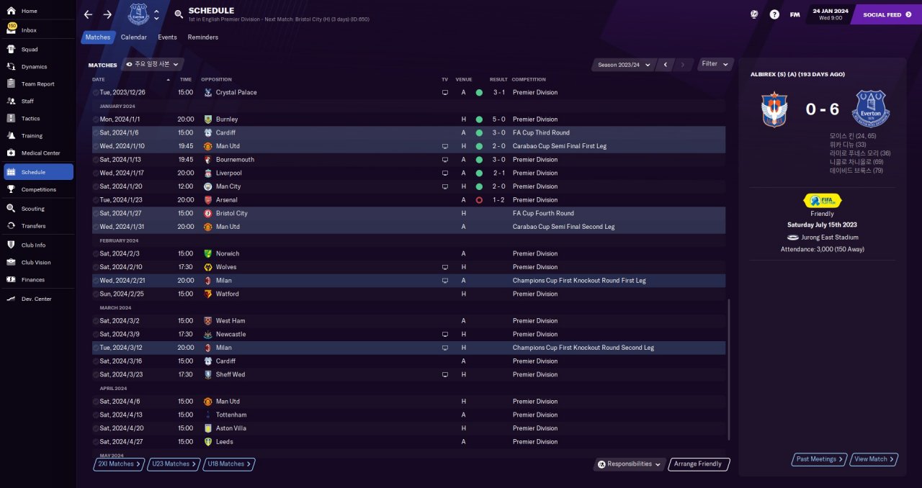Open U18 Matches
Viewport: 922px width, 488px height.
pyautogui.click(x=229, y=464)
